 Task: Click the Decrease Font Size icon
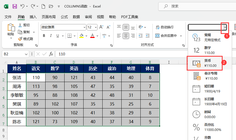tap(108, 27)
